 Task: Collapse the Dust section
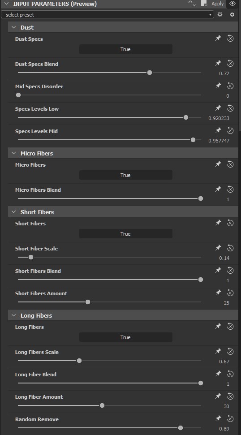pos(13,27)
